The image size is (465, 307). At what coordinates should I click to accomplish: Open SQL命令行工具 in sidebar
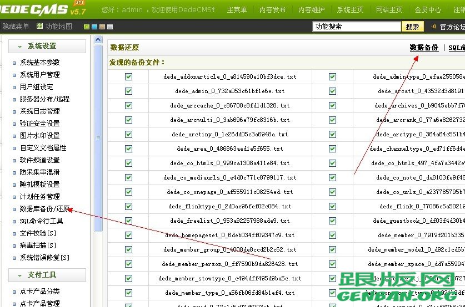pyautogui.click(x=41, y=221)
